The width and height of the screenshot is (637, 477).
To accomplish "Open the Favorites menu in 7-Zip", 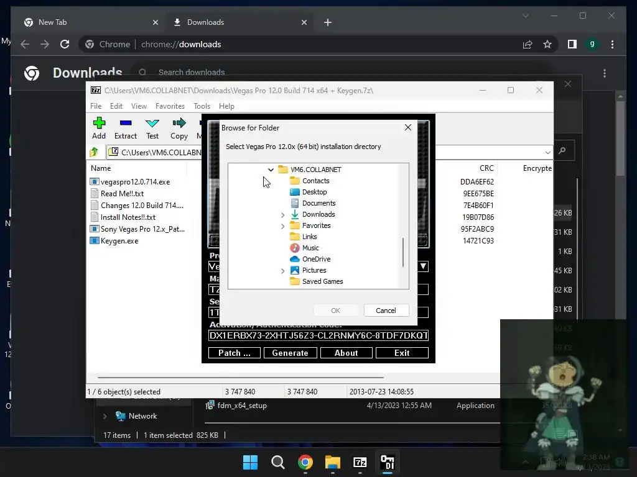I will tap(170, 106).
